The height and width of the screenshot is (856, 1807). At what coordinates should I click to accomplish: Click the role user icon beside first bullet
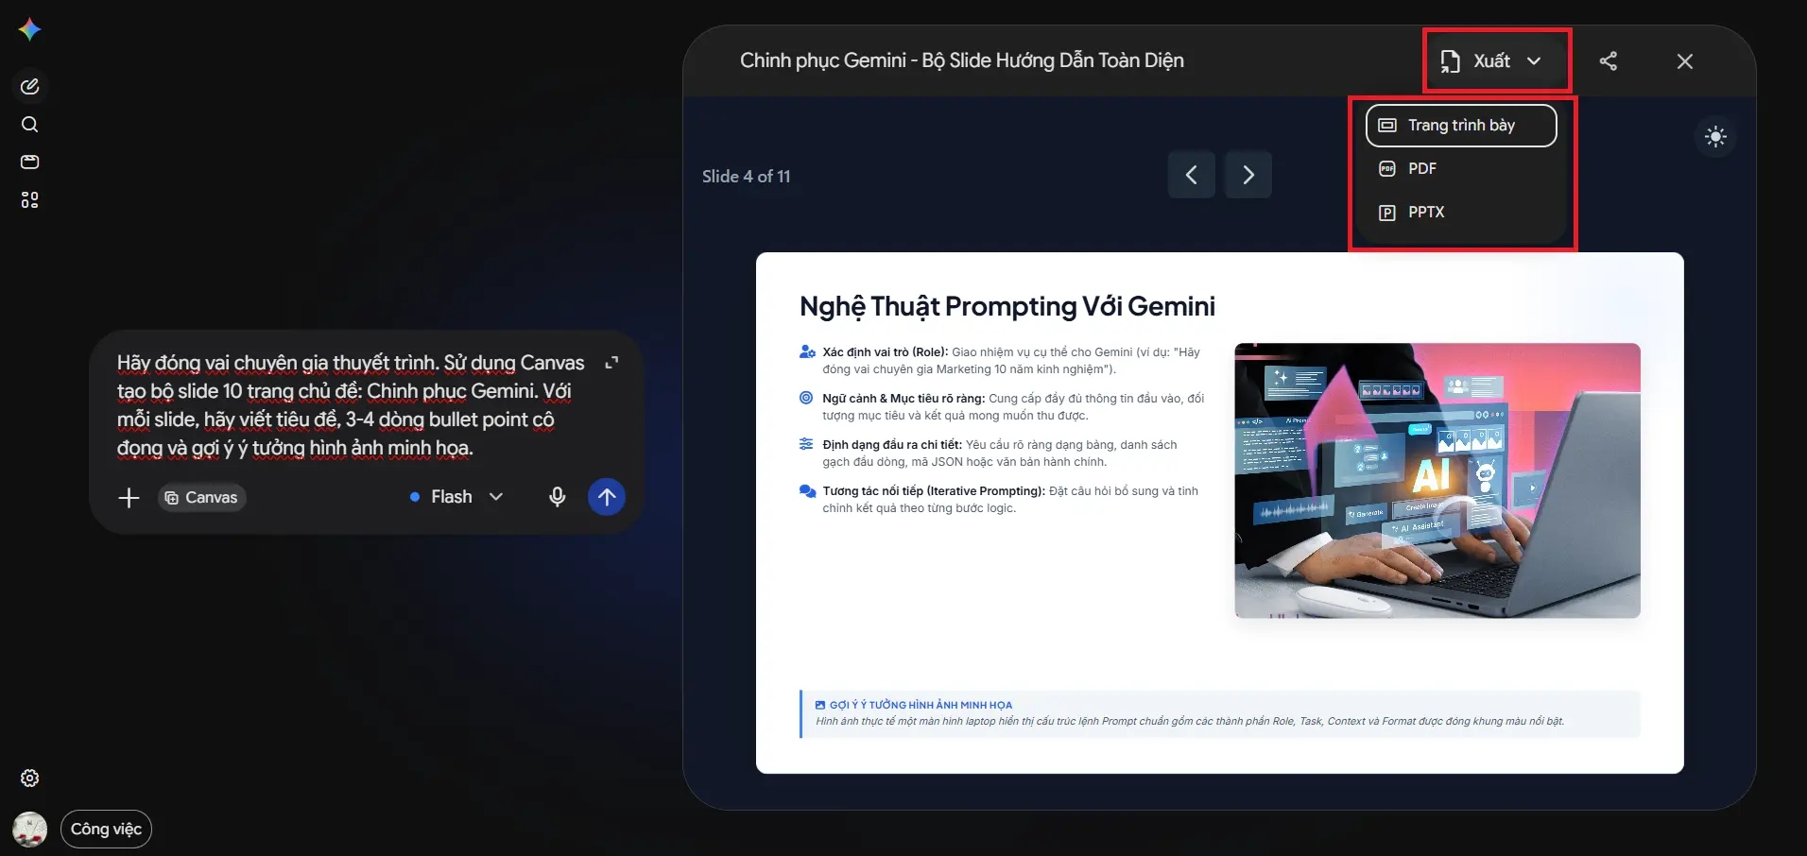pyautogui.click(x=807, y=351)
